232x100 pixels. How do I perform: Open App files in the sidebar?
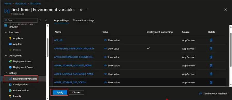18,44
